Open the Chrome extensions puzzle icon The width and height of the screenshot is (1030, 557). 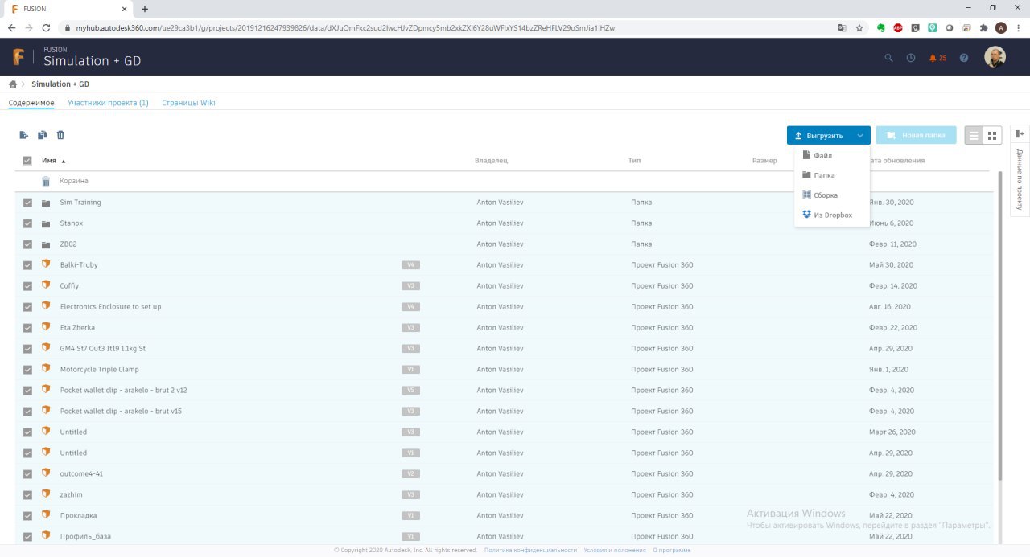pyautogui.click(x=983, y=27)
